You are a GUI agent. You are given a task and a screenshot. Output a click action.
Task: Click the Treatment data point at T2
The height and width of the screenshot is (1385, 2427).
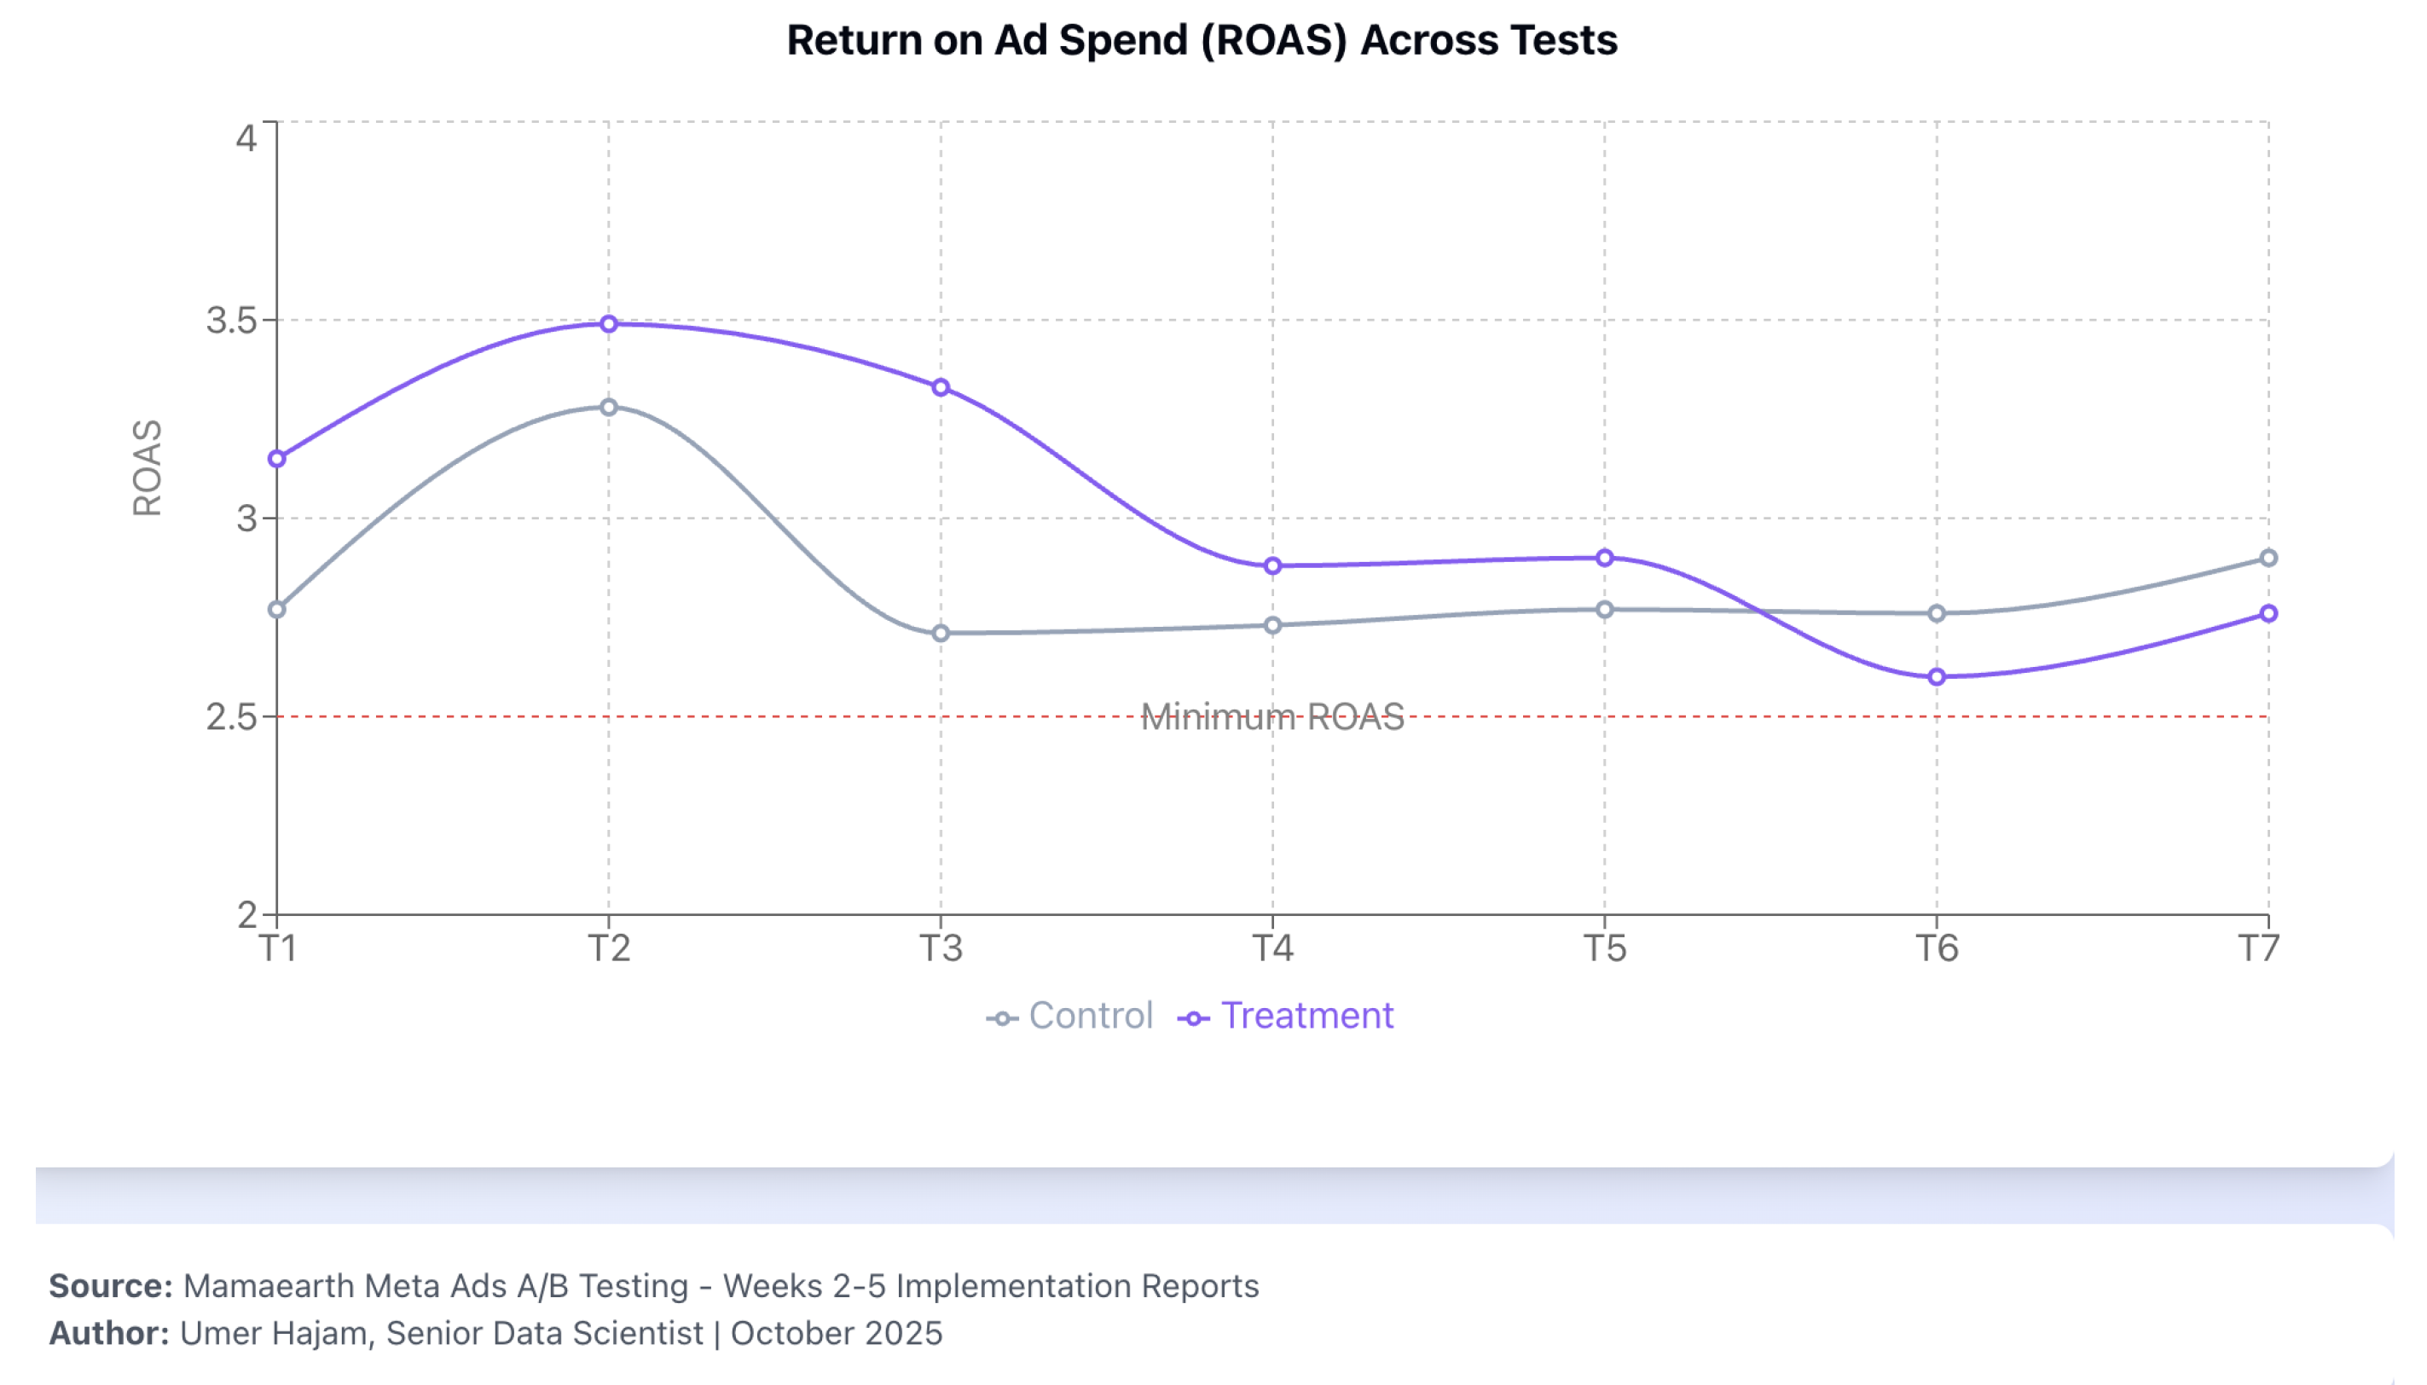(x=609, y=324)
